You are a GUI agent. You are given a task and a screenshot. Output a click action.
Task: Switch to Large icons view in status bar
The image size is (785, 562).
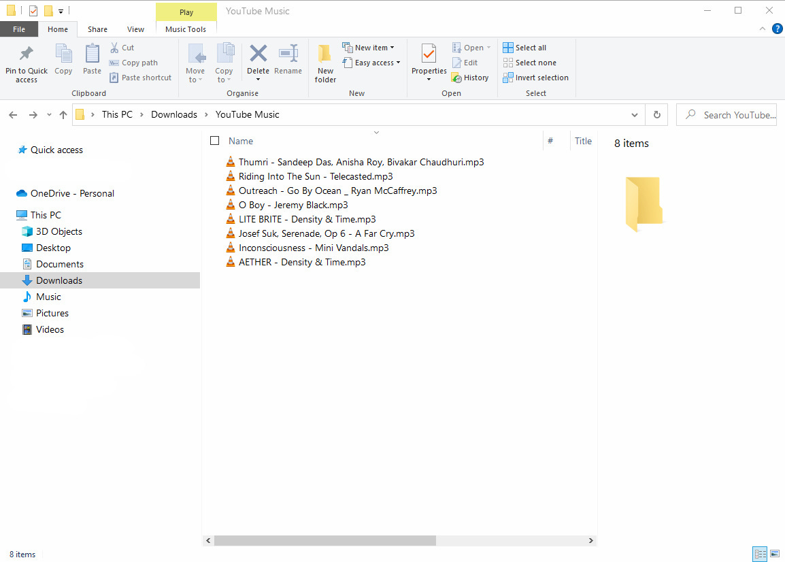click(775, 554)
